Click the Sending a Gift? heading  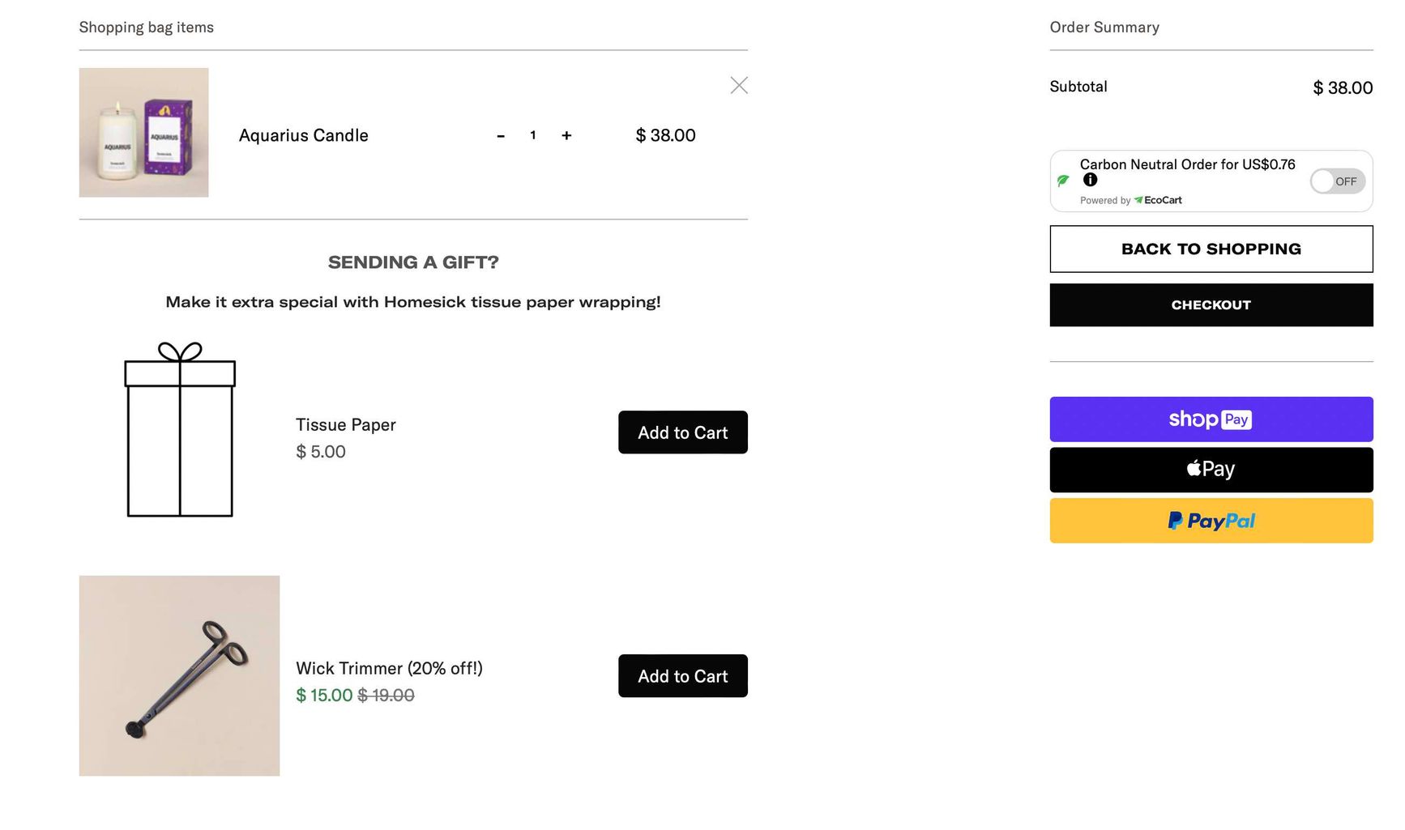click(413, 262)
